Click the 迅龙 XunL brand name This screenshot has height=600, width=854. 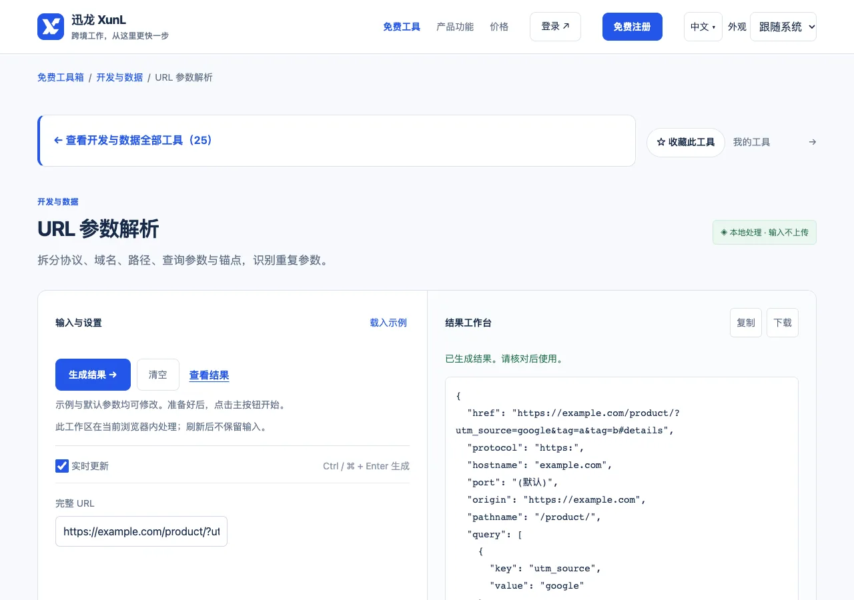tap(99, 20)
